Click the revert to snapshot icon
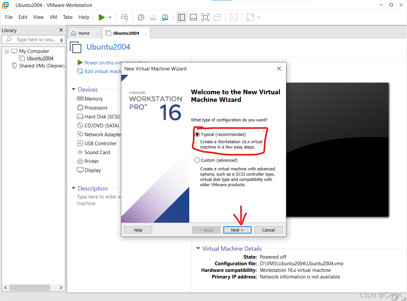The image size is (407, 301). [153, 17]
